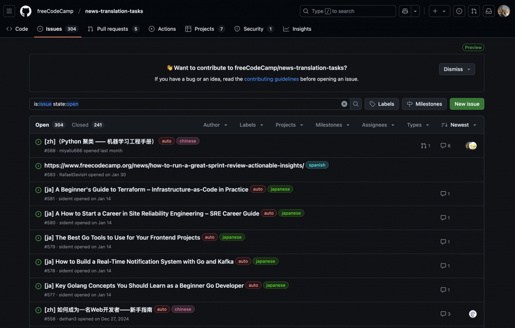515x328 pixels.
Task: Open the hamburger navigation menu
Action: coord(9,11)
